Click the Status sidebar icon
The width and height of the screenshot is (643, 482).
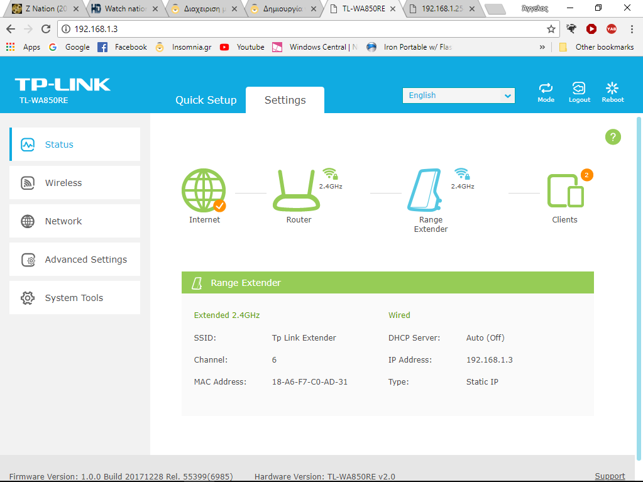coord(28,145)
